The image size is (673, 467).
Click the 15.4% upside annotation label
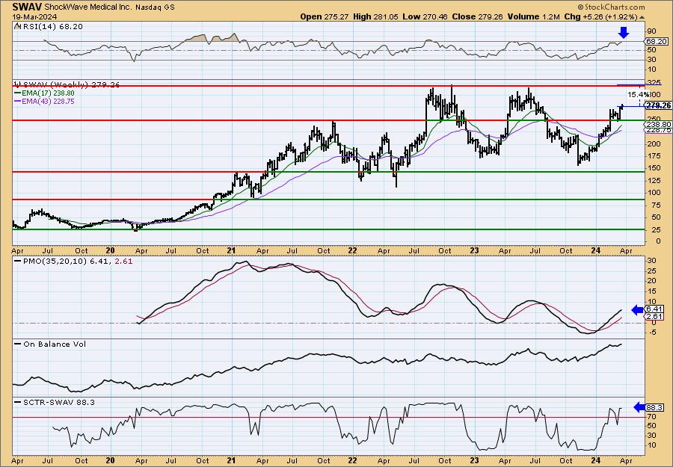[x=638, y=94]
